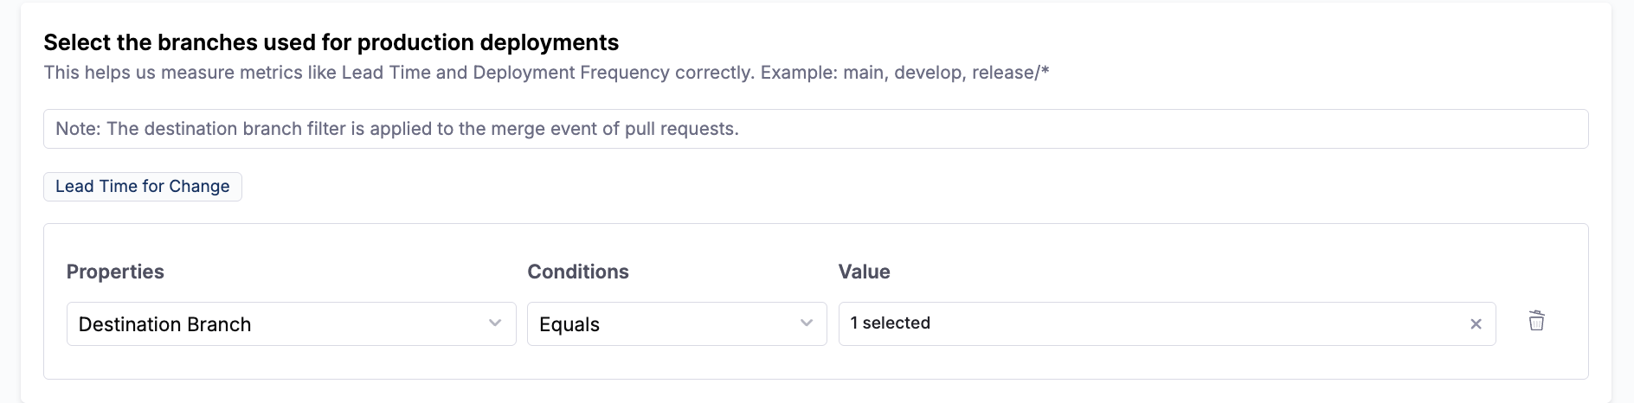Expand the Equals conditions dropdown
This screenshot has height=403, width=1634.
[676, 324]
